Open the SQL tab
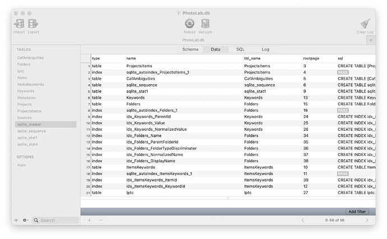 tap(241, 49)
